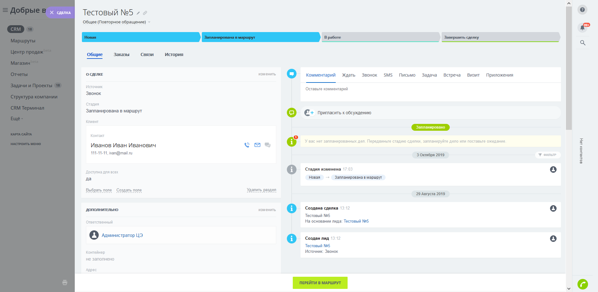Open the search magnifier icon

(582, 43)
